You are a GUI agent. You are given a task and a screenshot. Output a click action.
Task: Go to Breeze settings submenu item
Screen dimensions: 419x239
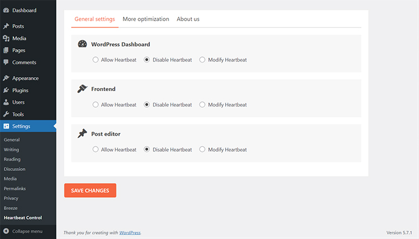tap(11, 208)
